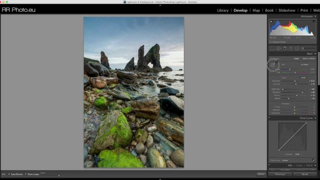Select the Radial Filter tool icon
Viewport: 320px width, 180px height.
[x=296, y=48]
